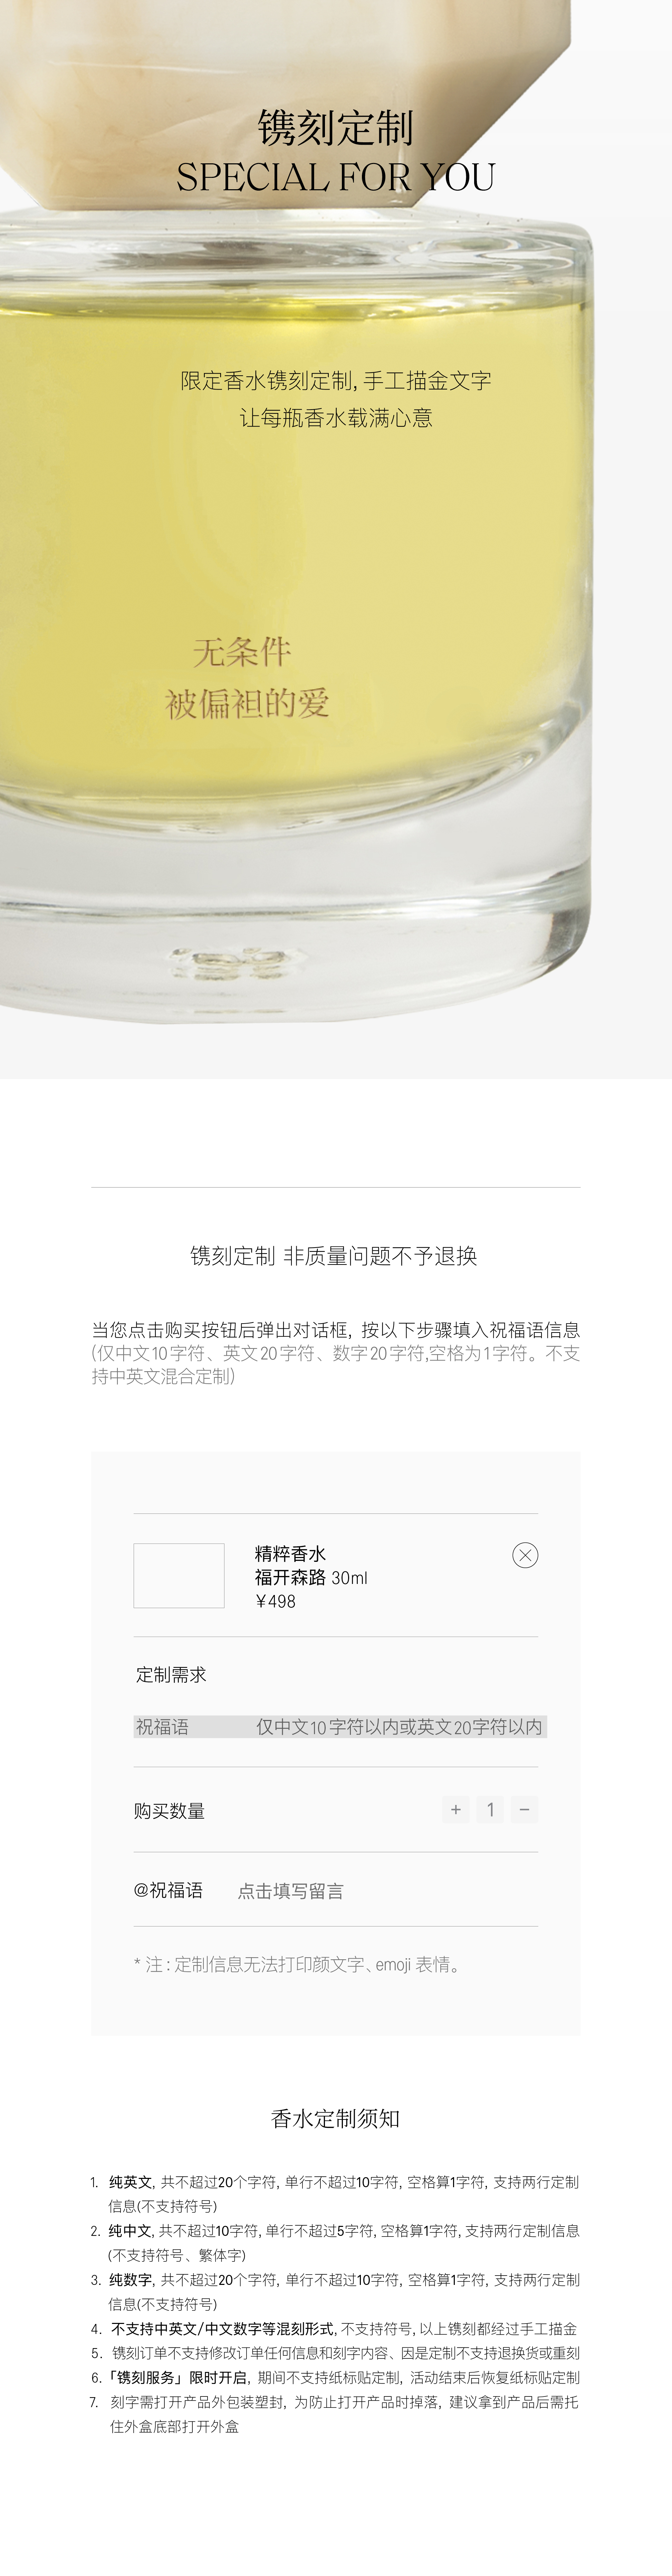Click the engraved 被偏袒的爱 text

(247, 704)
